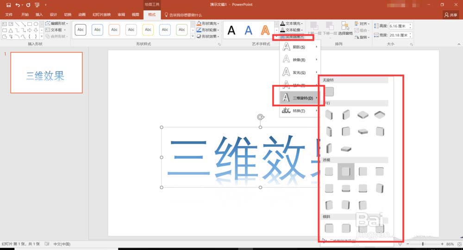Screen dimensions: 463x250
Task: Click the zoom out minus button
Action: [x=408, y=244]
